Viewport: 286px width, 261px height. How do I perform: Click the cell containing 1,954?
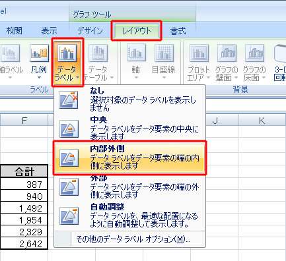click(x=24, y=219)
